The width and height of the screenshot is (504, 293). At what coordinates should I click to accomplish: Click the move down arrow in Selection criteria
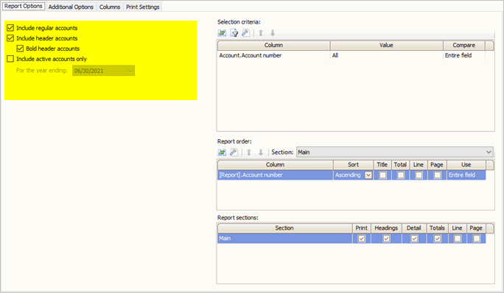272,33
